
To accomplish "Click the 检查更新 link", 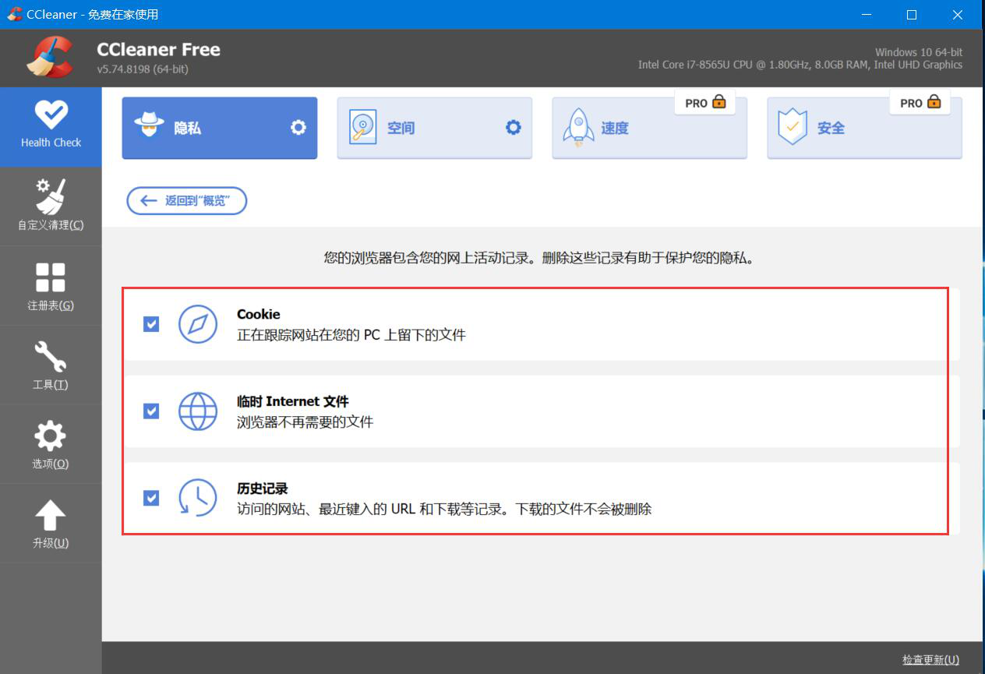I will (x=930, y=660).
